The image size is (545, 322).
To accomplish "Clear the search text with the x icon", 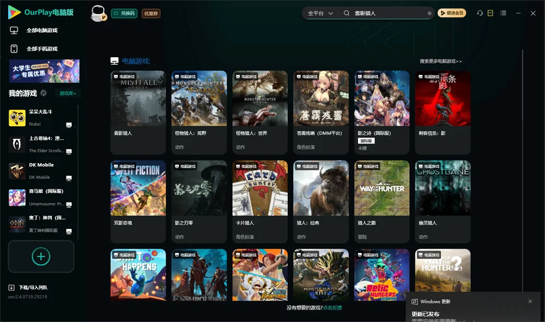I will (429, 14).
